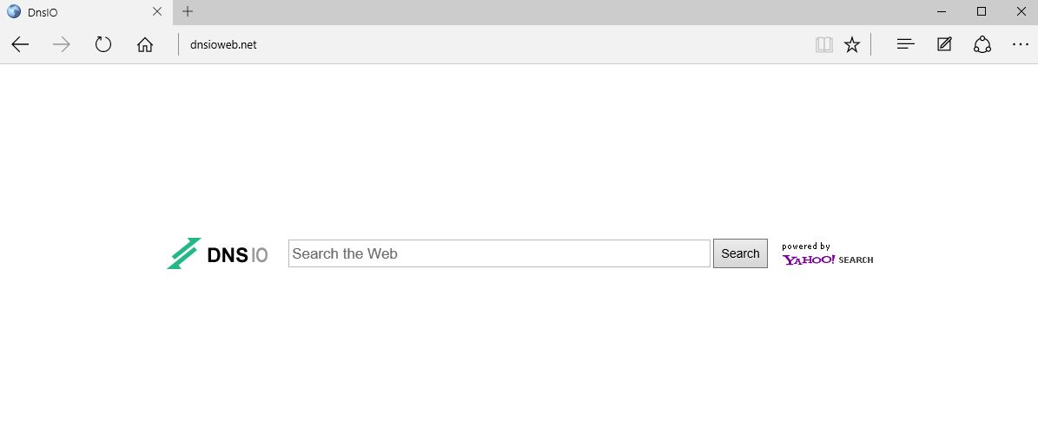
Task: Click the DNS IO logo
Action: coord(217,253)
